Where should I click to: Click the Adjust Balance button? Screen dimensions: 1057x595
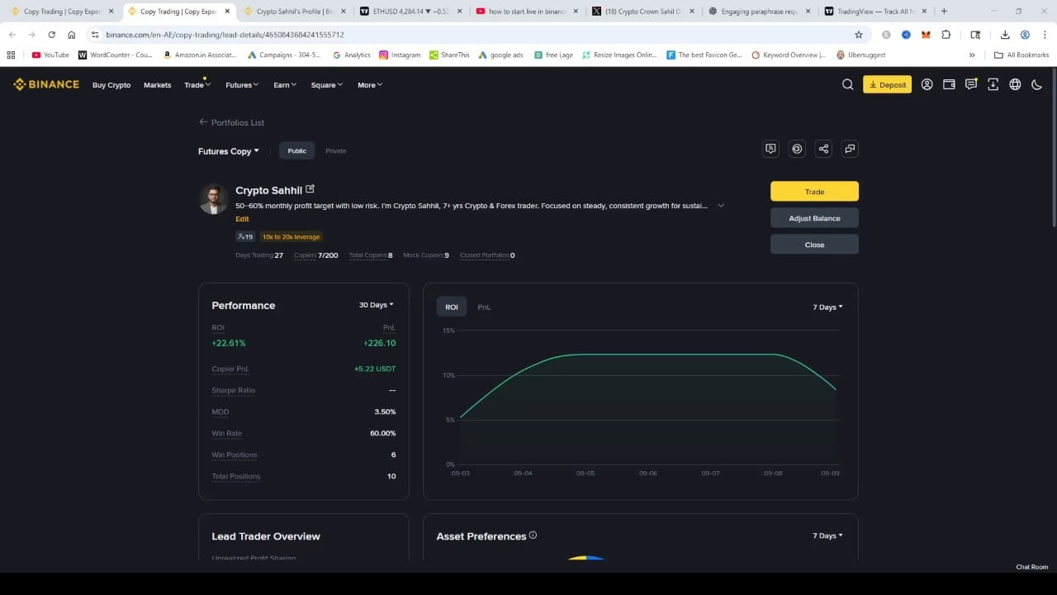814,217
